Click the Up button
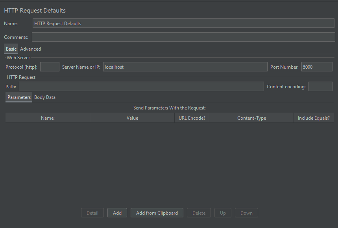338x228 pixels. tap(223, 213)
